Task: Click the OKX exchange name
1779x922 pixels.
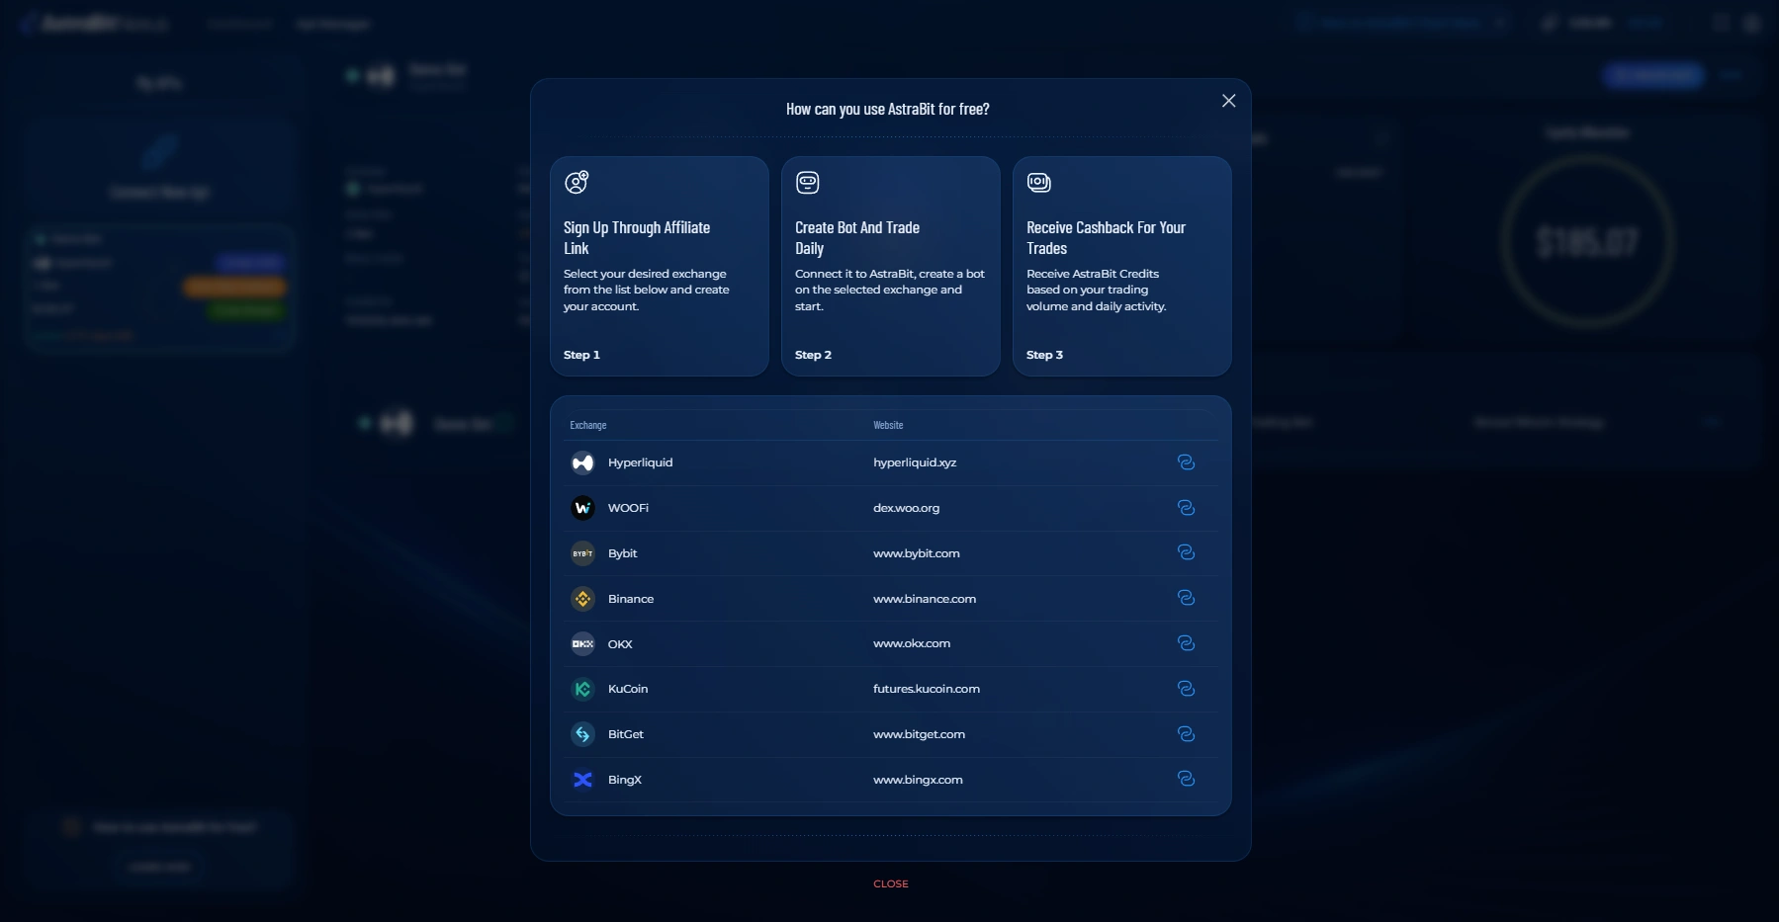Action: pyautogui.click(x=620, y=644)
